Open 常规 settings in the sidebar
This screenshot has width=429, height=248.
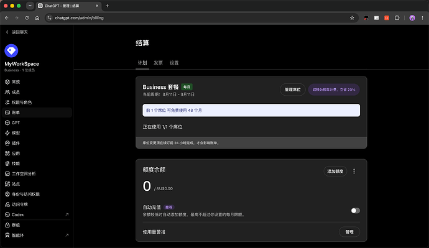[37, 82]
